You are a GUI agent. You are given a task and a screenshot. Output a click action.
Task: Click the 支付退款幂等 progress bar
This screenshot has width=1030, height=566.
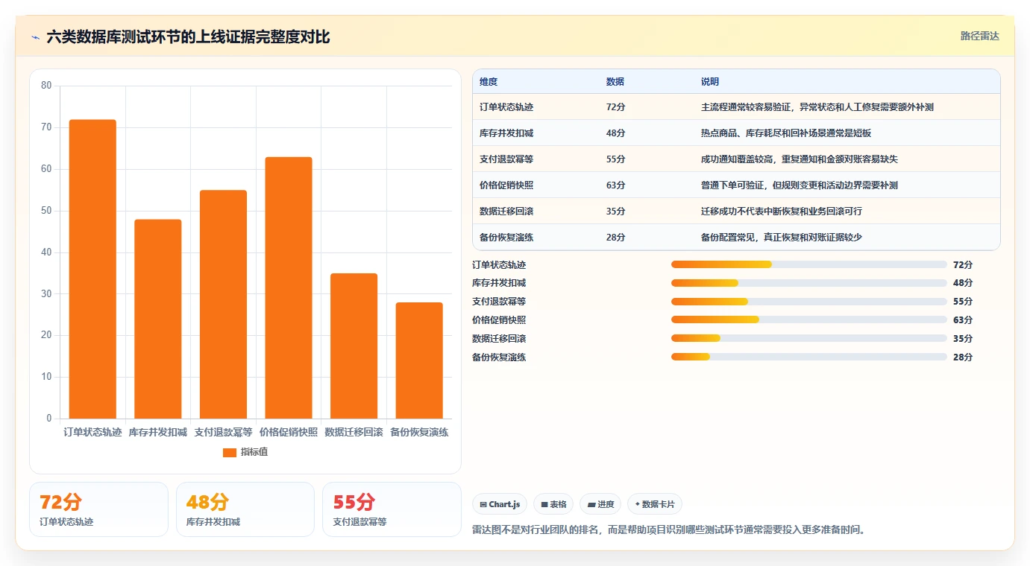tap(809, 302)
